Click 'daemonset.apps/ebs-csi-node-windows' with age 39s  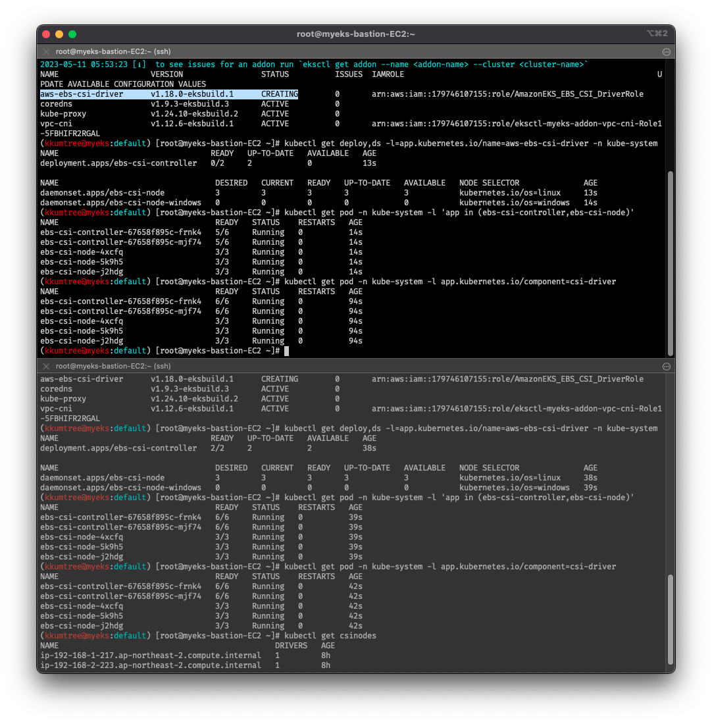[x=120, y=488]
